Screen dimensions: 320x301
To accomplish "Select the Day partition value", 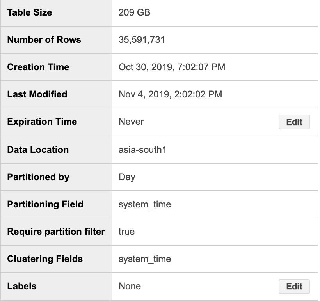I will click(126, 177).
